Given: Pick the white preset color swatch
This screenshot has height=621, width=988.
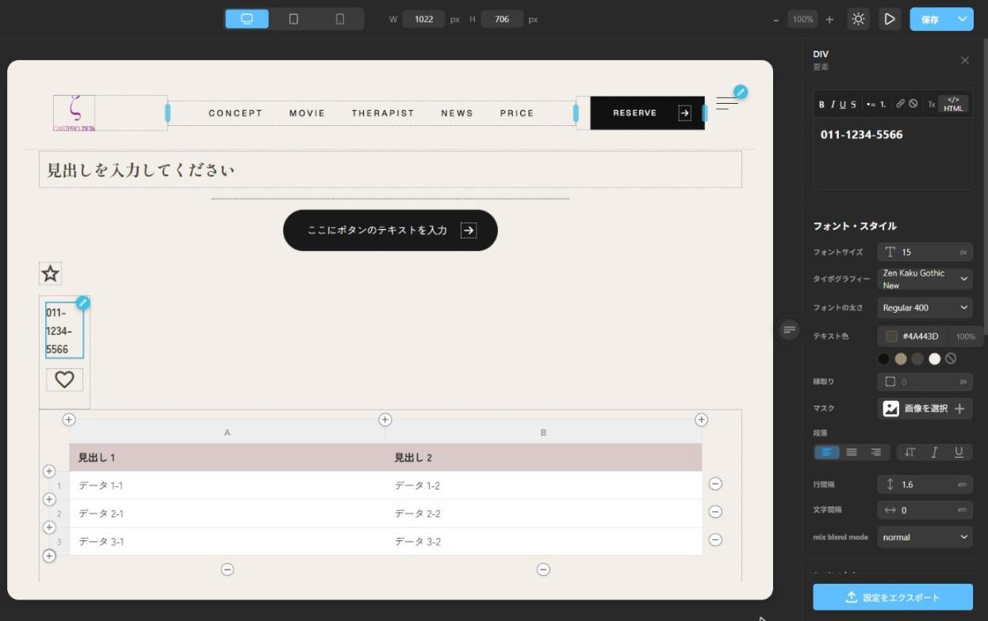Looking at the screenshot, I should point(934,359).
